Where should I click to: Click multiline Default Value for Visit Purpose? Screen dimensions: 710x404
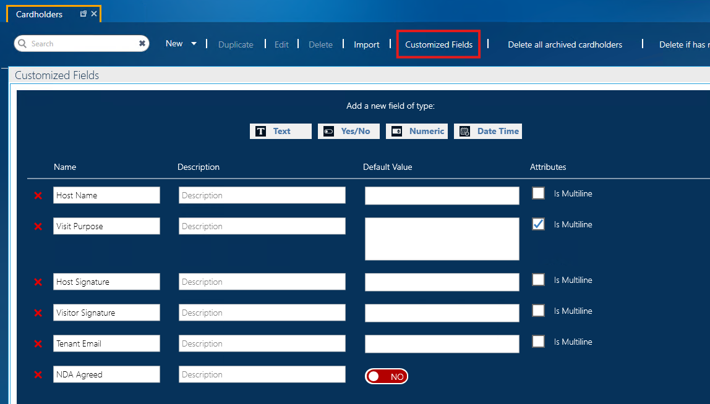[x=442, y=239]
